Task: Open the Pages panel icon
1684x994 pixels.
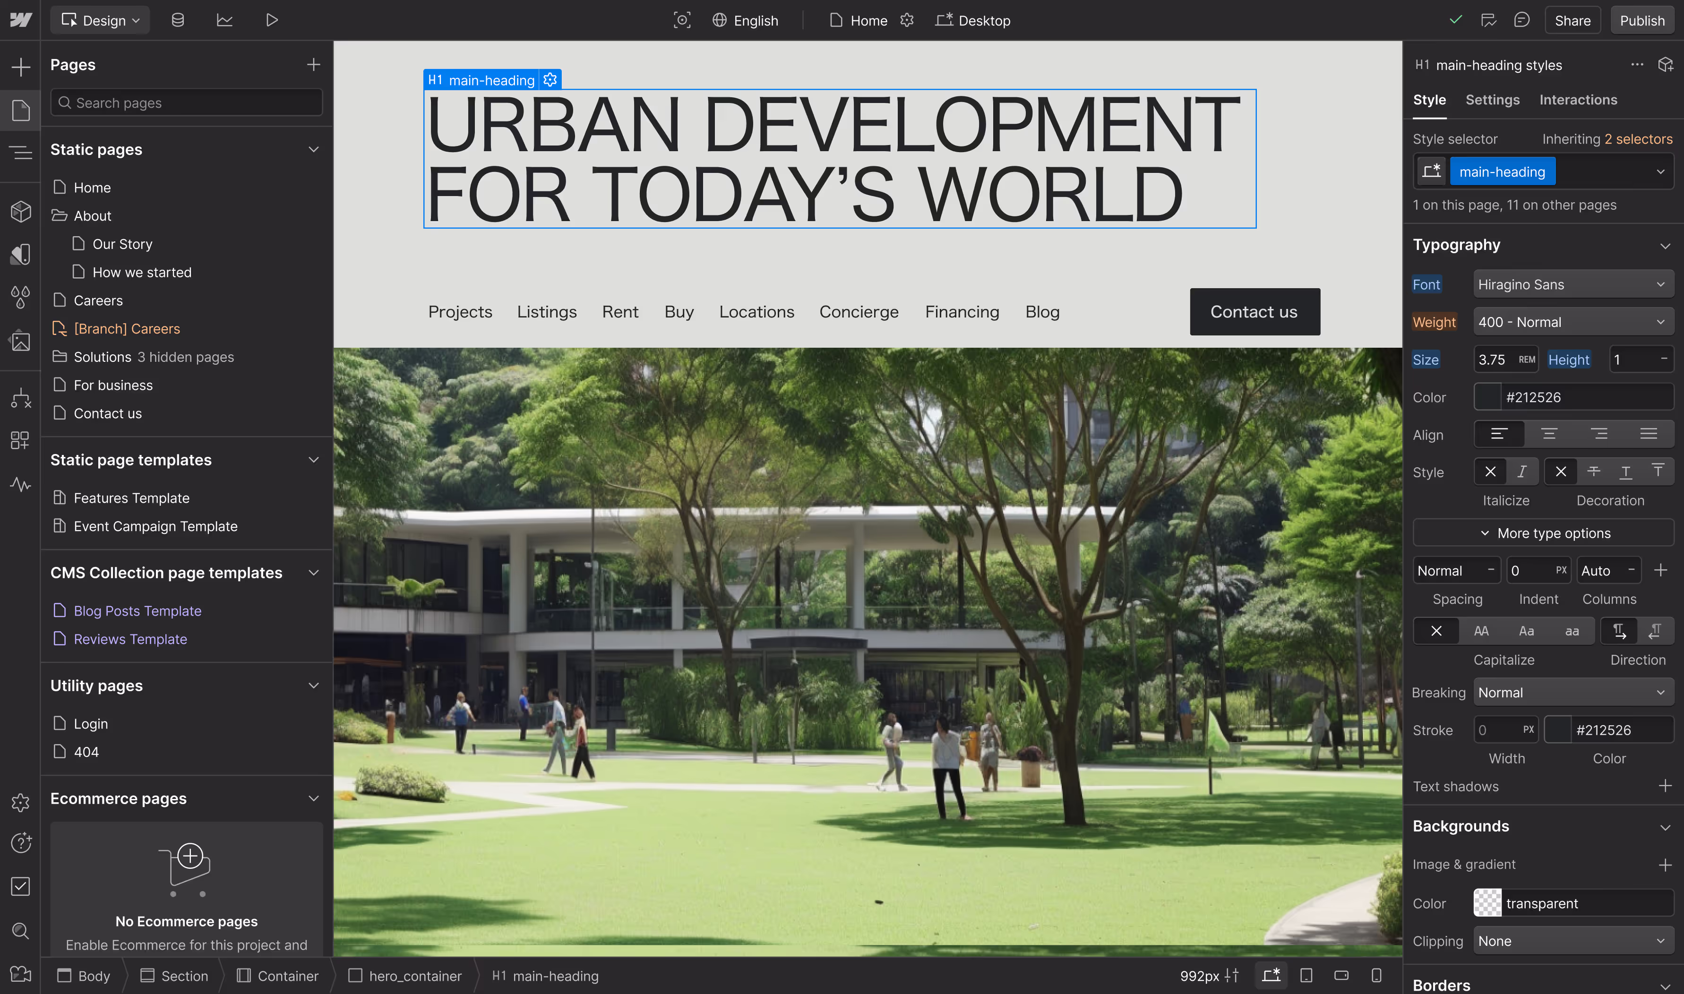Action: coord(21,111)
